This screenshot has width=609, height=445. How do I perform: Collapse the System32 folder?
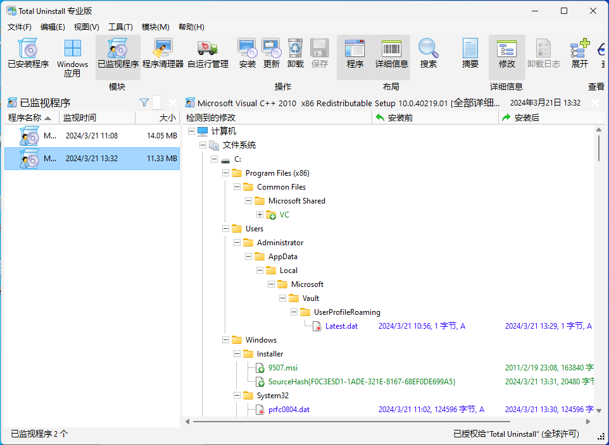click(237, 395)
